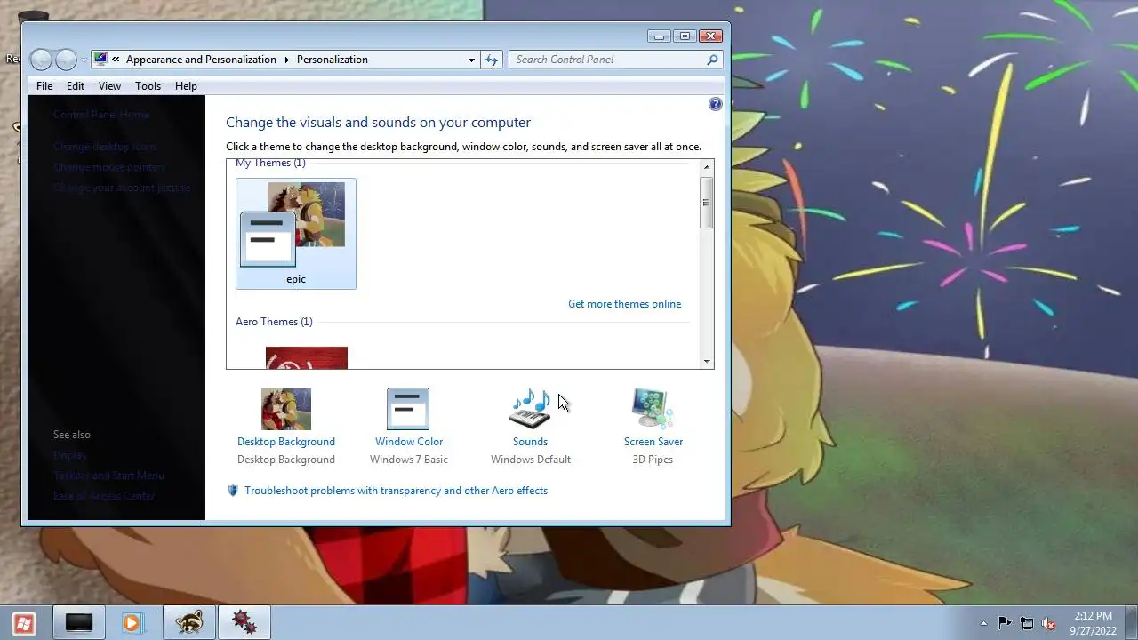Viewport: 1138px width, 640px height.
Task: Open the Edit menu
Action: tap(76, 86)
